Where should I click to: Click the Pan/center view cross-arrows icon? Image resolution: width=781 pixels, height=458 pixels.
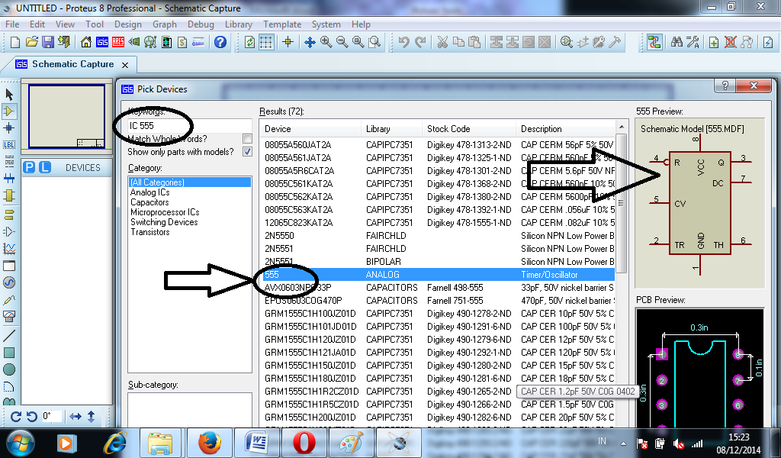(310, 42)
